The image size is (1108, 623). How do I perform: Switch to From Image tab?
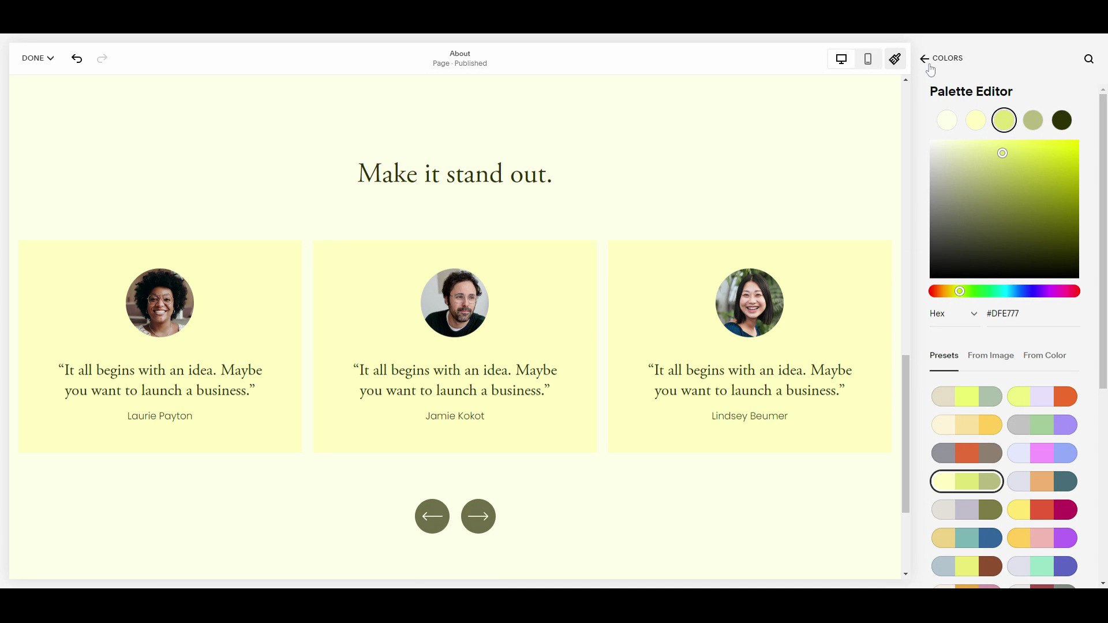990,355
